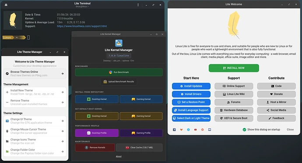Click Remove Kernels
302x163 pixels.
pos(95,147)
